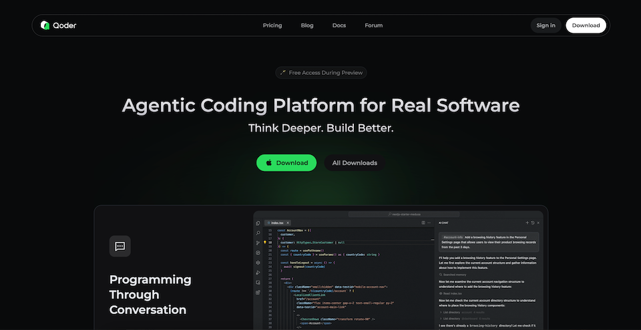Go to the Blog page
The height and width of the screenshot is (330, 641).
point(307,25)
